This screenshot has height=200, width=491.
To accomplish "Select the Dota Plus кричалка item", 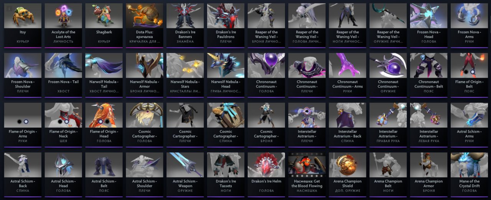I will point(145,25).
